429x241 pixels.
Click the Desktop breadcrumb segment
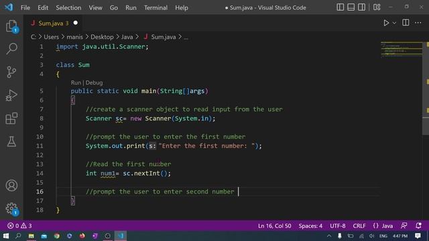coord(102,37)
